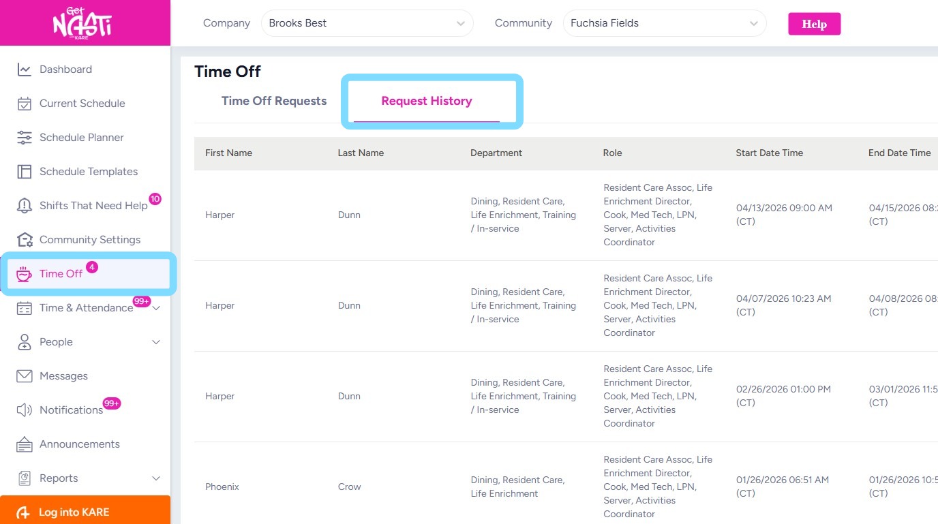Click the Time Off coffee cup icon
The width and height of the screenshot is (938, 524).
[x=25, y=274]
